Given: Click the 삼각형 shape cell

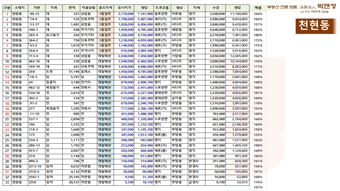Looking at the screenshot, I should click(179, 98).
